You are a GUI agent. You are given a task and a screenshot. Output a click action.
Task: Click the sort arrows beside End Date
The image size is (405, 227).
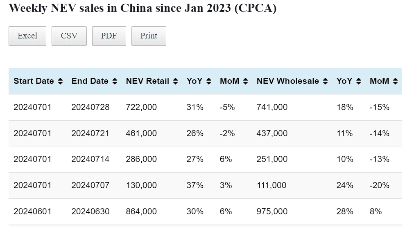115,81
